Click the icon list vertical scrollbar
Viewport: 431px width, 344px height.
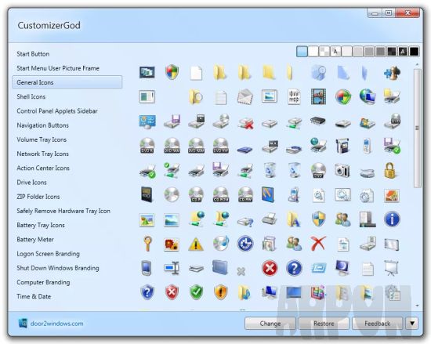click(x=418, y=128)
